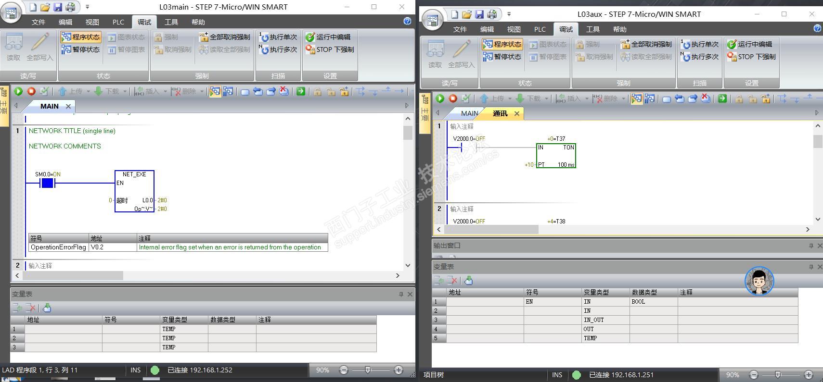Toggle pin on L03main 变量表 panel
The width and height of the screenshot is (823, 382).
tap(401, 294)
